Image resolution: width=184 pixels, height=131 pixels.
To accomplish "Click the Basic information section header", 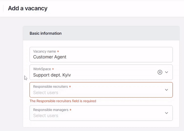I will (x=45, y=33).
